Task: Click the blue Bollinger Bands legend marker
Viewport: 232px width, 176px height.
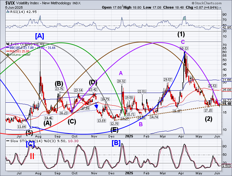Action: [8, 47]
